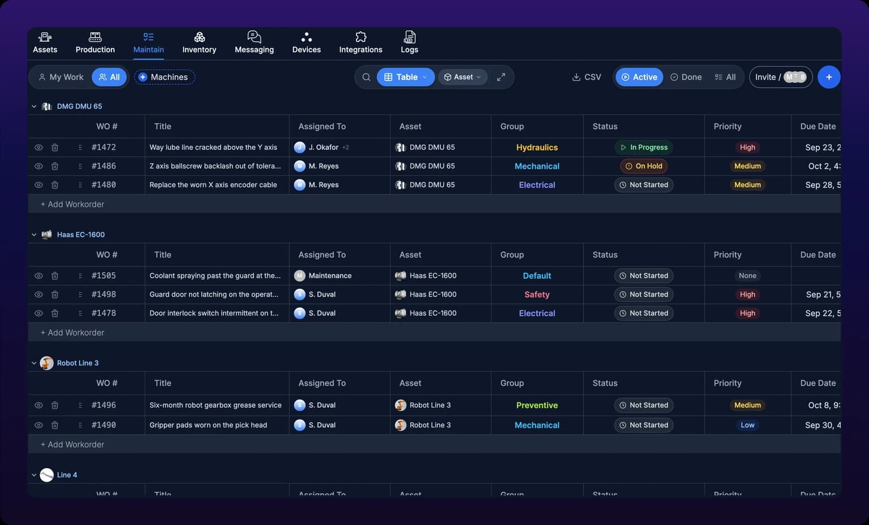Open the Integrations puzzle icon

coord(361,37)
